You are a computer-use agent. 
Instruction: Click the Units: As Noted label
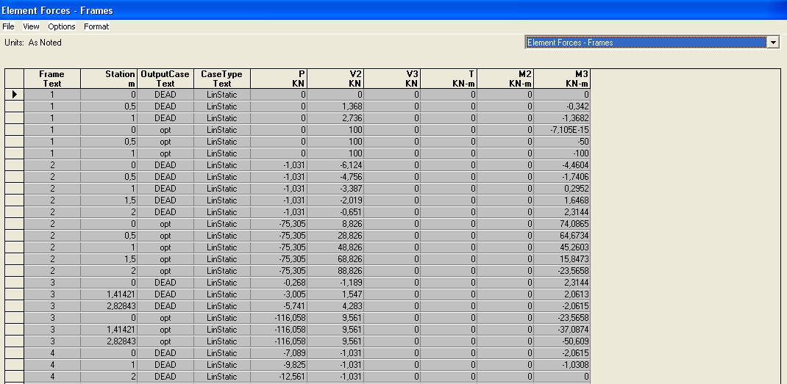33,43
